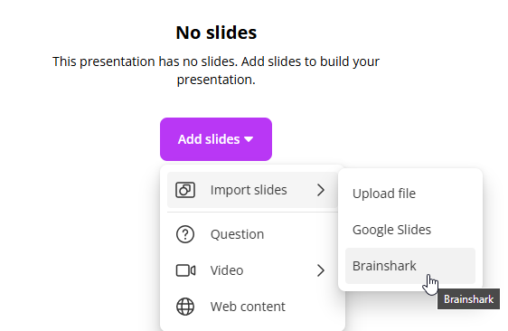
Task: Expand the Import slides submenu chevron
Action: coord(321,190)
